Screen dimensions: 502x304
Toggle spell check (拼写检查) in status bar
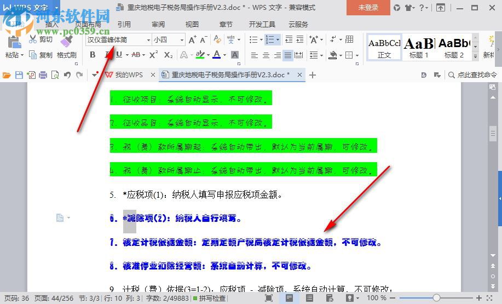(x=209, y=298)
